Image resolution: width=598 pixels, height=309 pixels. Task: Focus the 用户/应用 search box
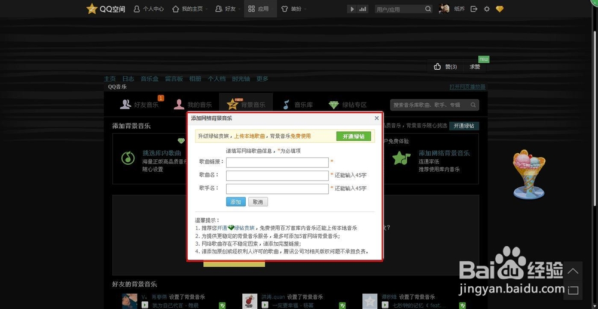pos(399,9)
